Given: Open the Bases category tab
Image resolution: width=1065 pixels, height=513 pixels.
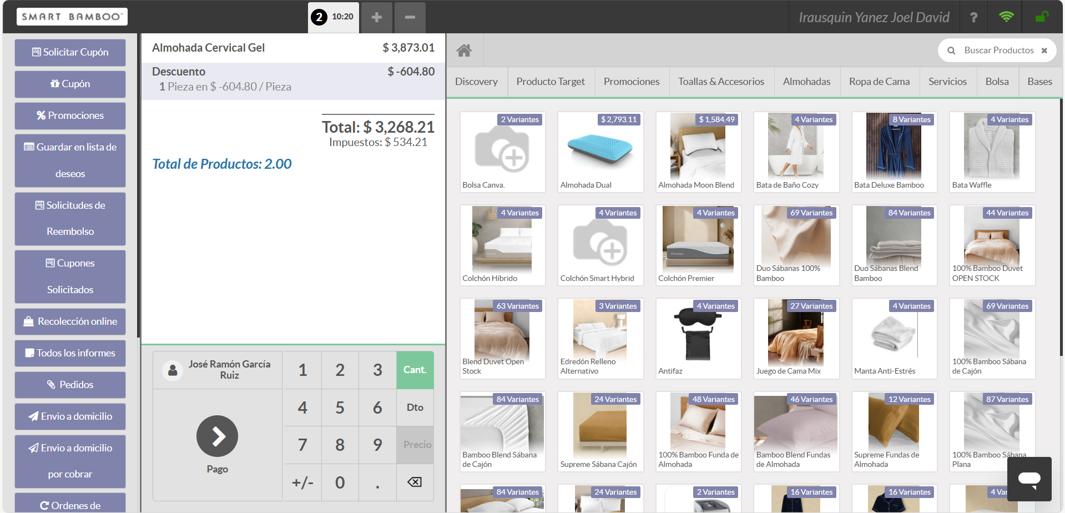Looking at the screenshot, I should click(1039, 82).
